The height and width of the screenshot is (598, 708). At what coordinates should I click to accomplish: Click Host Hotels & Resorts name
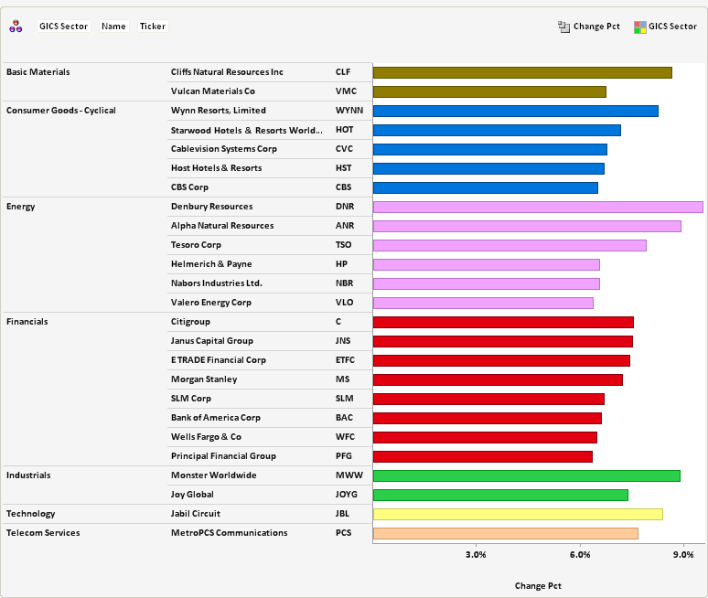[216, 168]
